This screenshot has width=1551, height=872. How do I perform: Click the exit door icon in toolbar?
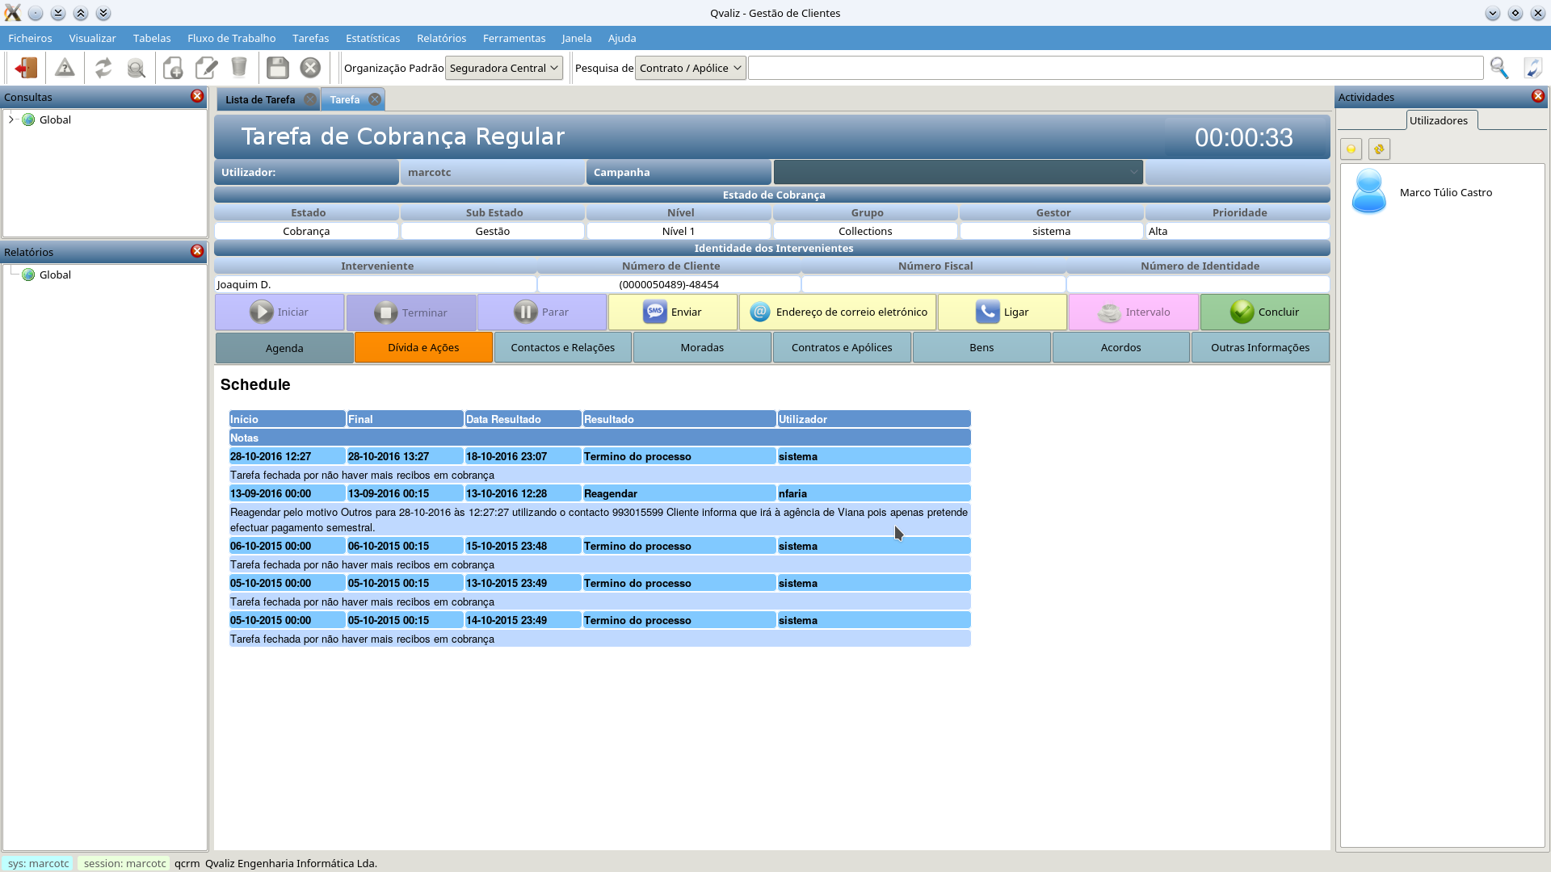pos(26,68)
